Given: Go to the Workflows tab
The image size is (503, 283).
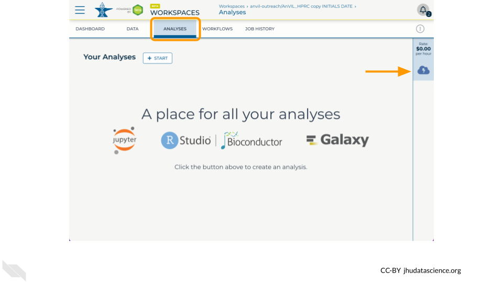Looking at the screenshot, I should 217,29.
